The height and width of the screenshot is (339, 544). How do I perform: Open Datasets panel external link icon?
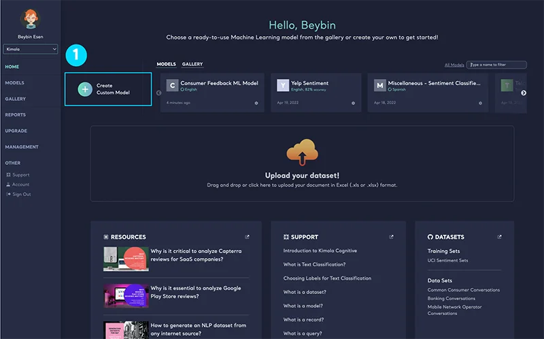click(x=500, y=237)
